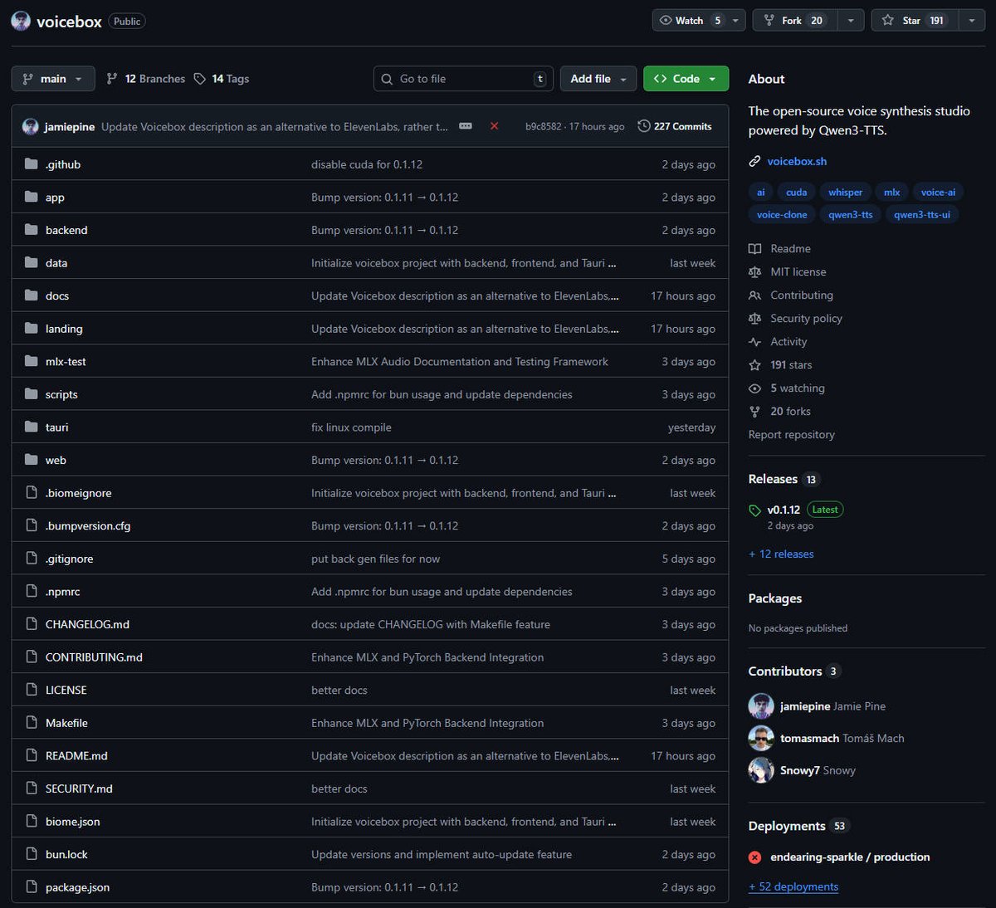This screenshot has width=996, height=908.
Task: Open the Watch notifications dropdown arrow
Action: click(x=735, y=20)
